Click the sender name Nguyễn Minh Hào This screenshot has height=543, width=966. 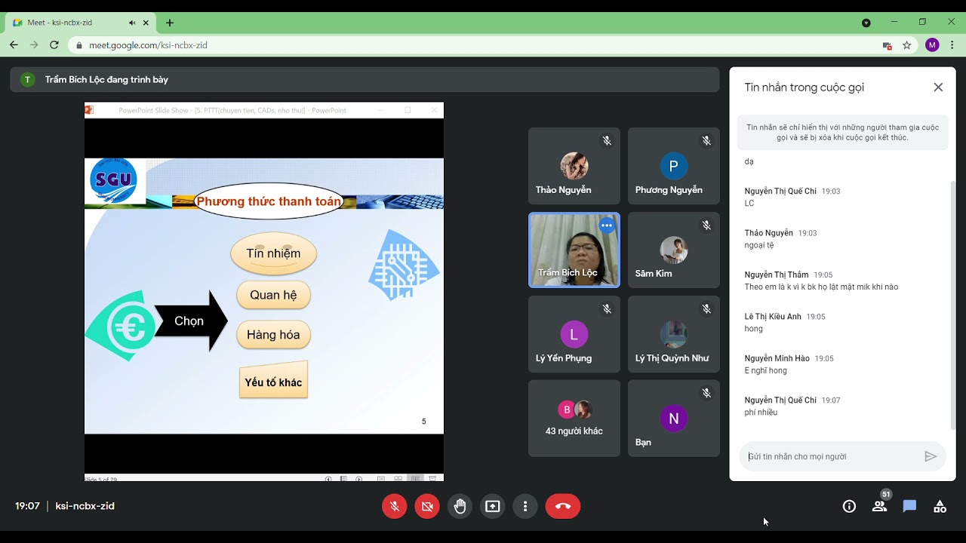point(777,359)
